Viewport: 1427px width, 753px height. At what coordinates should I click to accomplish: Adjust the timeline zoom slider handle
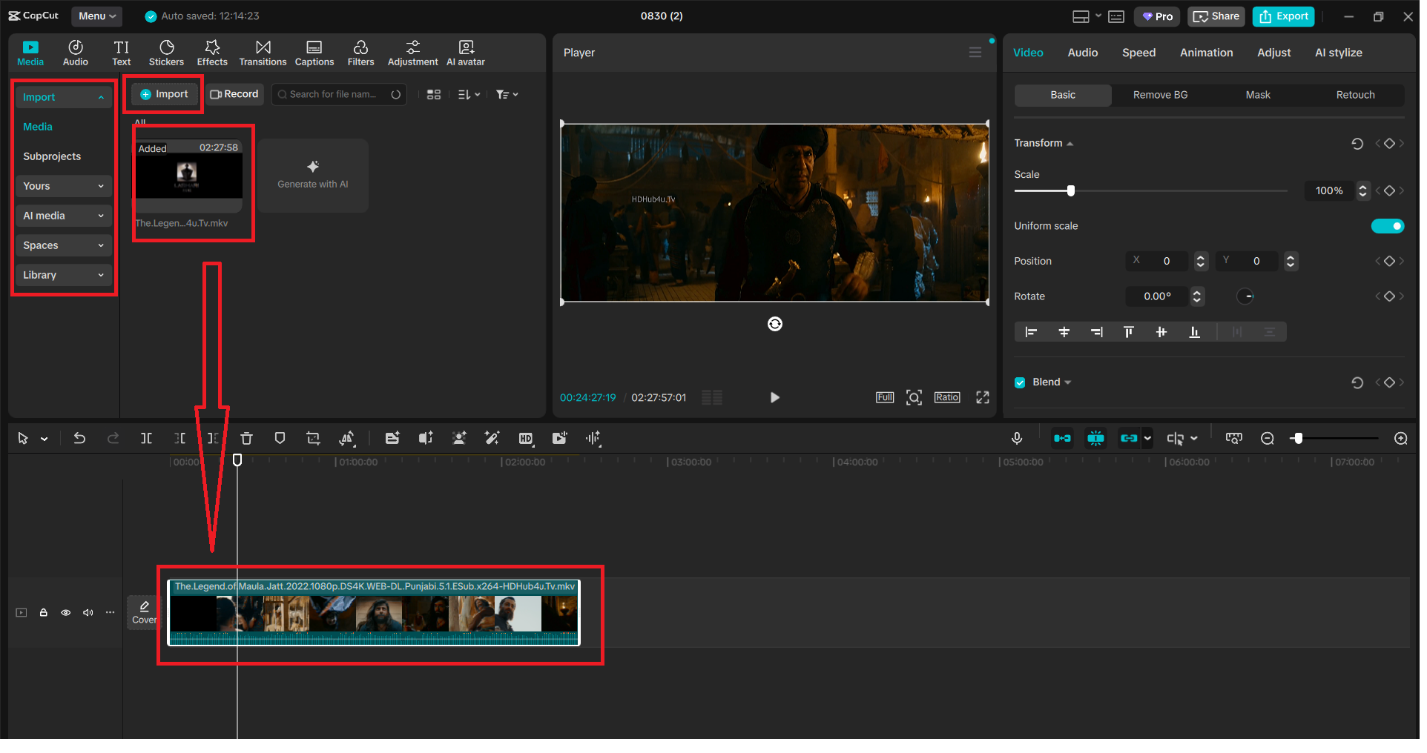tap(1297, 439)
